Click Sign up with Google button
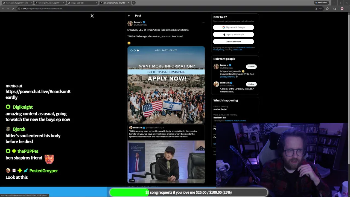This screenshot has height=197, width=350. click(x=233, y=27)
